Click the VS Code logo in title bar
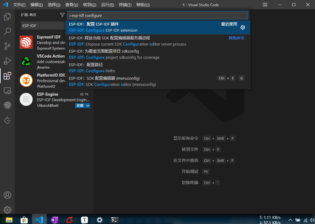The height and width of the screenshot is (224, 315). click(6, 5)
